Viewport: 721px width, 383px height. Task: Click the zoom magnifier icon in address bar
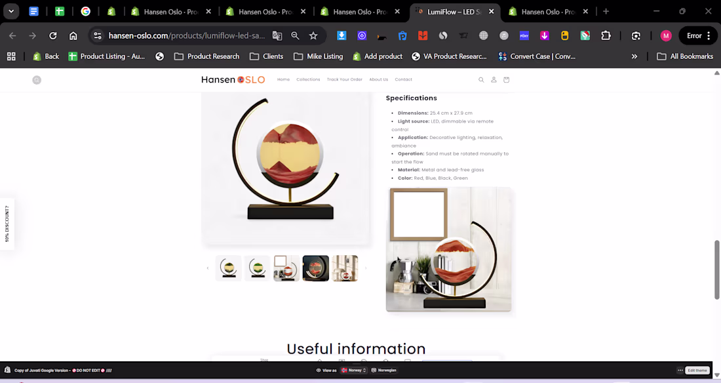coord(295,35)
